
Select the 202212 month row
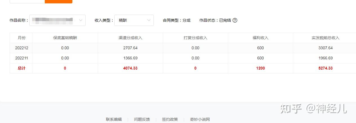click(x=22, y=48)
